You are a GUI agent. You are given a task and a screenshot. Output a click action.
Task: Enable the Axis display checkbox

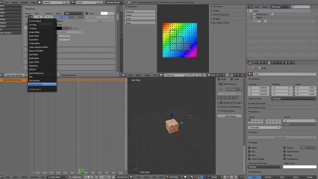(x=249, y=151)
